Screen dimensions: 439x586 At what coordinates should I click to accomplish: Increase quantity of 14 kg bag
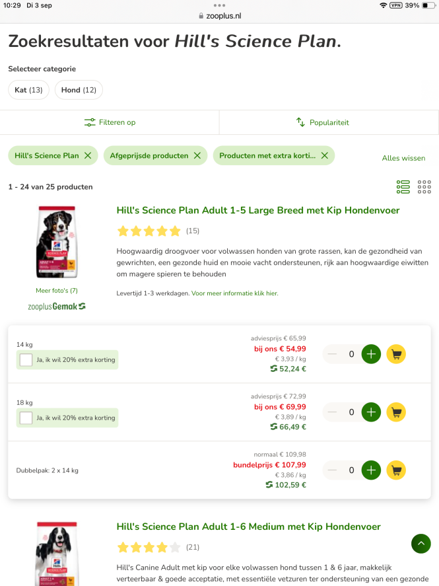(371, 354)
